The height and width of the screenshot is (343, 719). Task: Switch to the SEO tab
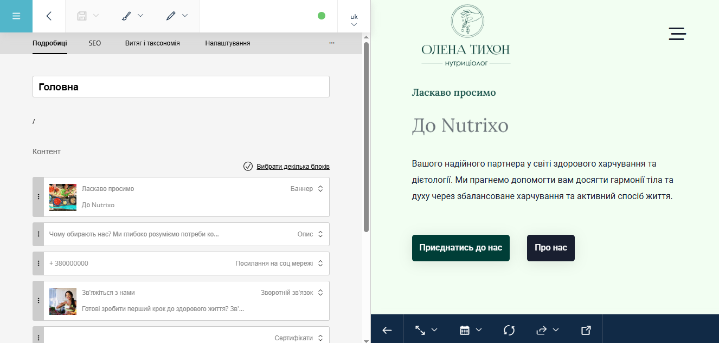(x=95, y=43)
